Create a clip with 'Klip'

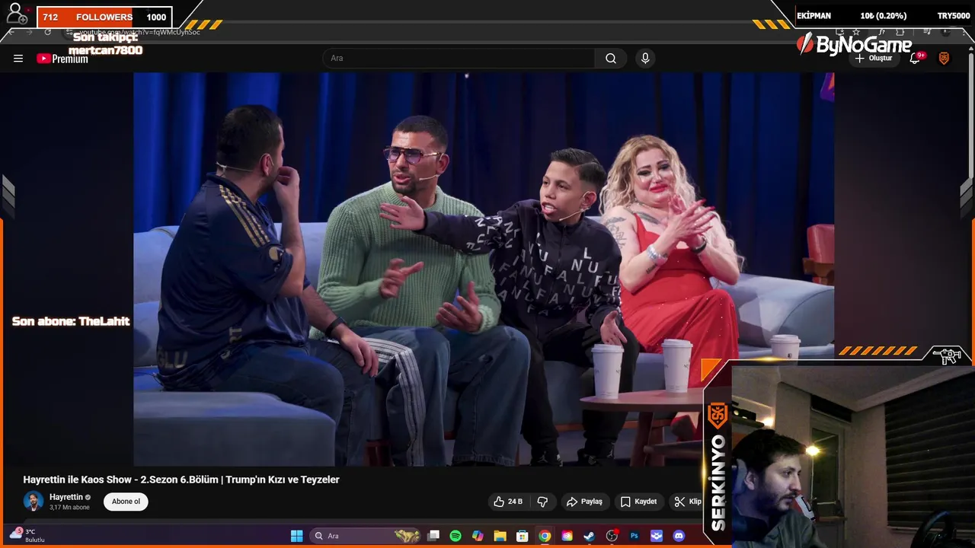[688, 502]
